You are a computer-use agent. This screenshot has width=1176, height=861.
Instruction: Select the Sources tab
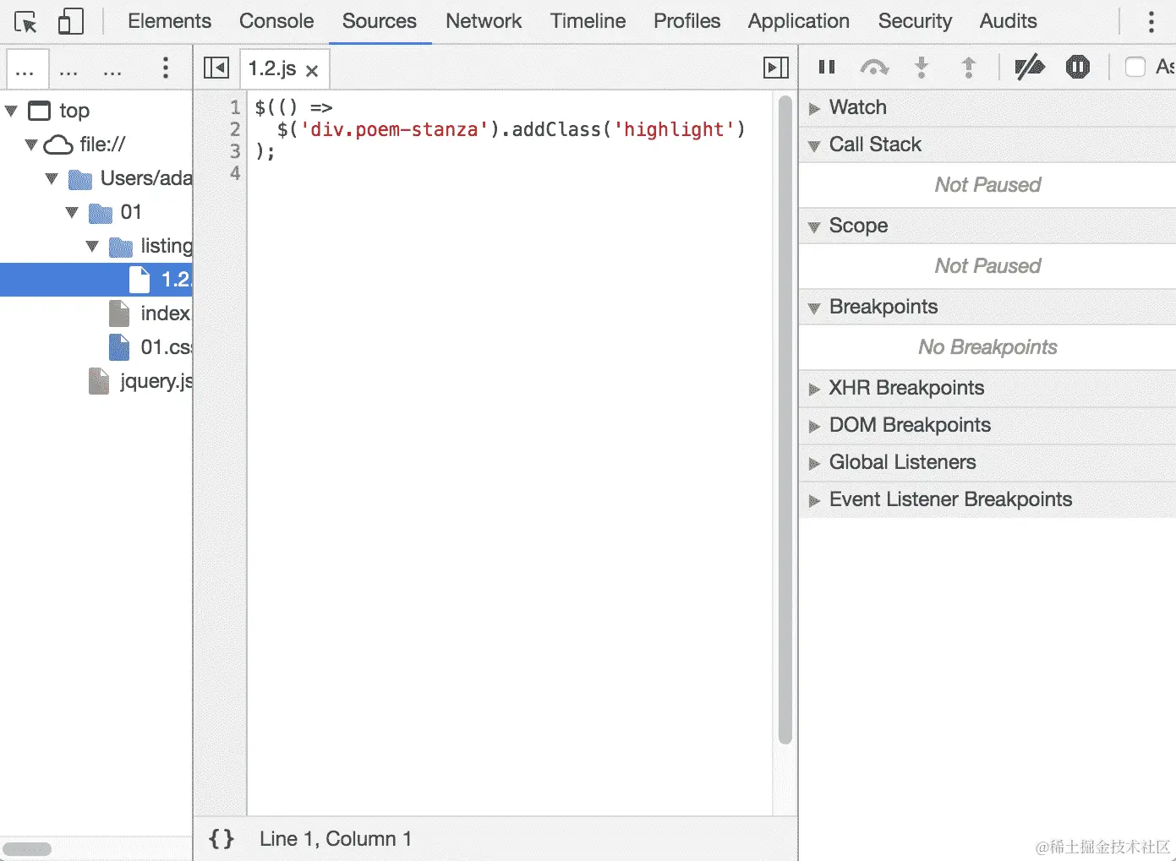point(379,21)
